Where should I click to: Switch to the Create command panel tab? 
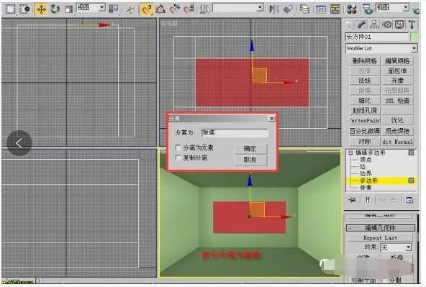(349, 24)
